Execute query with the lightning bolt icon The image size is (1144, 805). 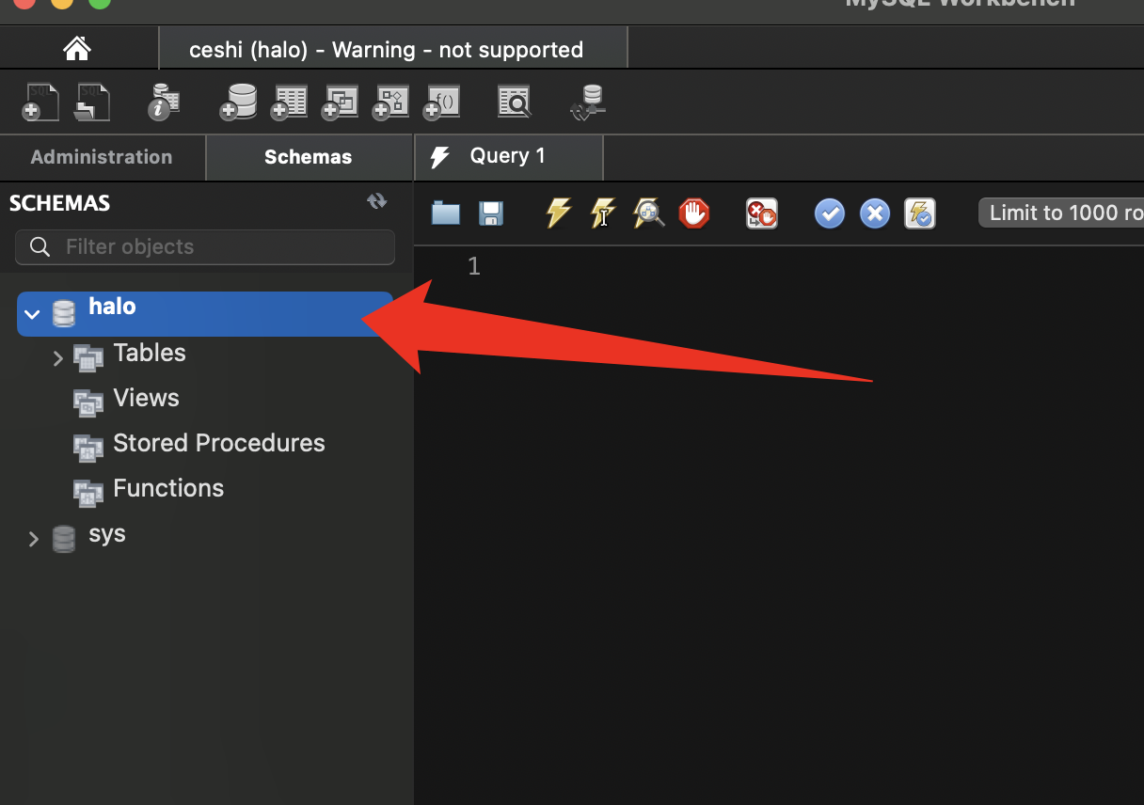point(558,213)
